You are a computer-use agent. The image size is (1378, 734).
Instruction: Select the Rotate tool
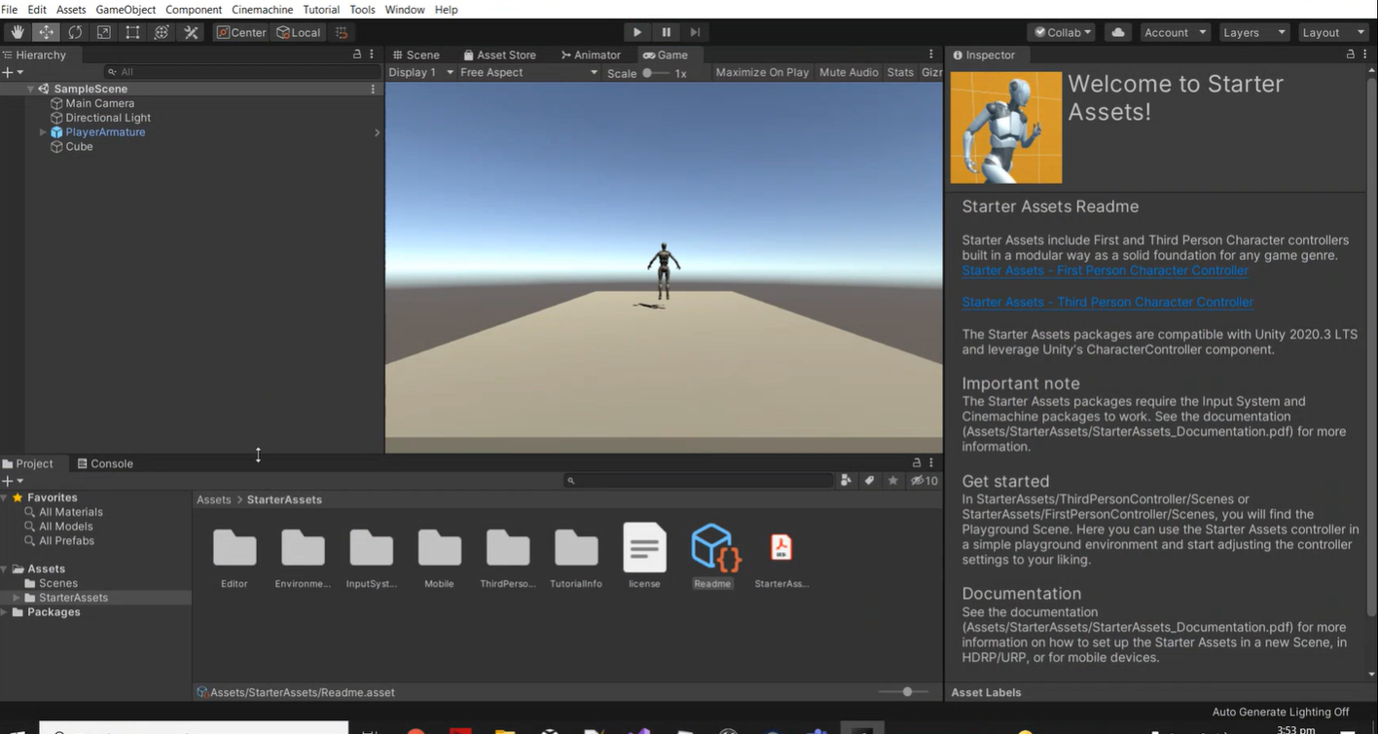(x=75, y=32)
